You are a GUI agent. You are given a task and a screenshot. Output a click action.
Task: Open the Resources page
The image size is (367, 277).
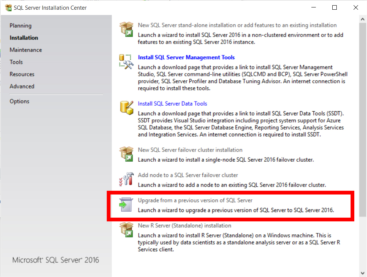point(22,74)
